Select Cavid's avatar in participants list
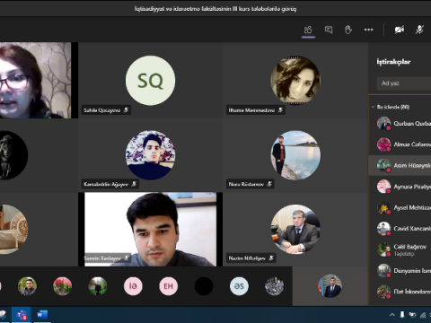This screenshot has height=323, width=431. tap(383, 229)
